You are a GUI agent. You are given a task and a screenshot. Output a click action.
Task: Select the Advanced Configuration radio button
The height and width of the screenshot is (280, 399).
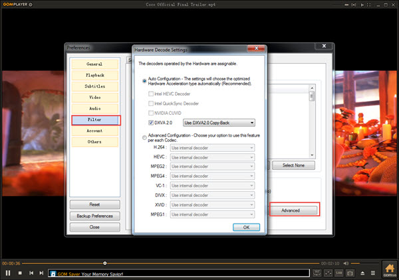pyautogui.click(x=144, y=138)
